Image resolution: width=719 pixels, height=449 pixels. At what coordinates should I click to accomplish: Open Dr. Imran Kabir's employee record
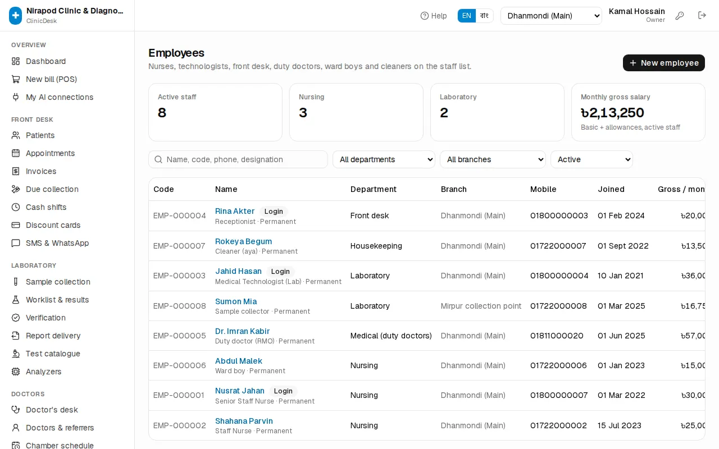click(x=242, y=331)
